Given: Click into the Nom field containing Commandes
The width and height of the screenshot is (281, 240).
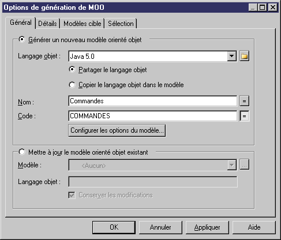Looking at the screenshot, I should (153, 101).
